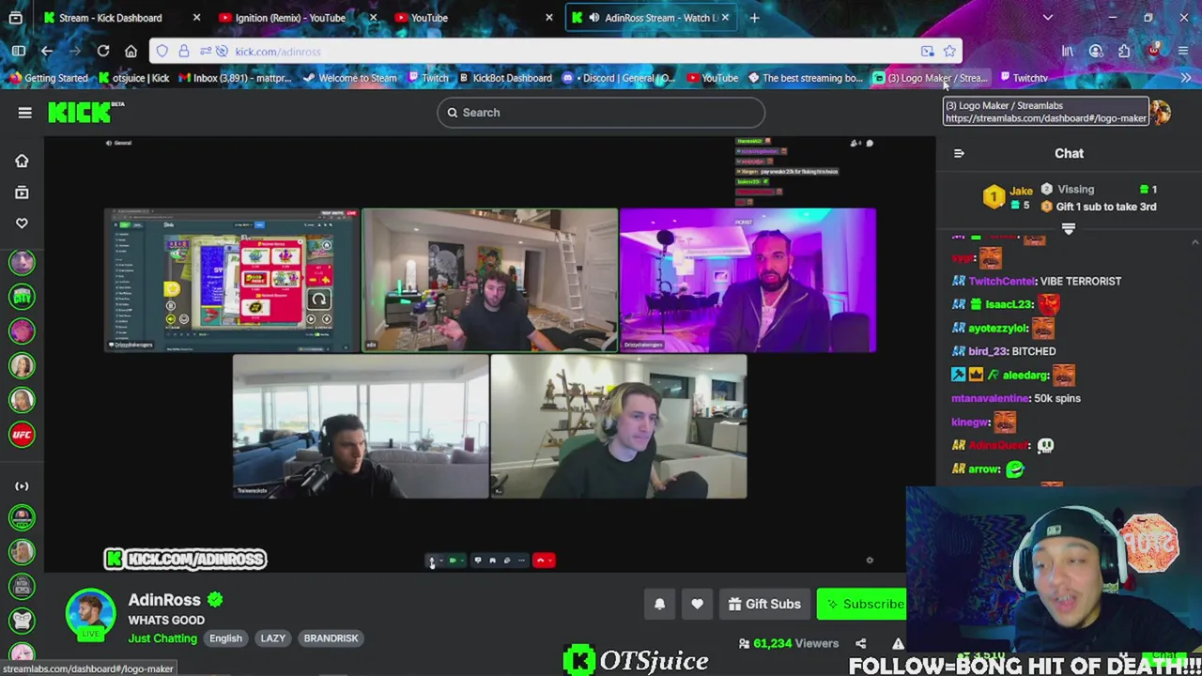
Task: Click the chat scrollbar
Action: click(1194, 361)
